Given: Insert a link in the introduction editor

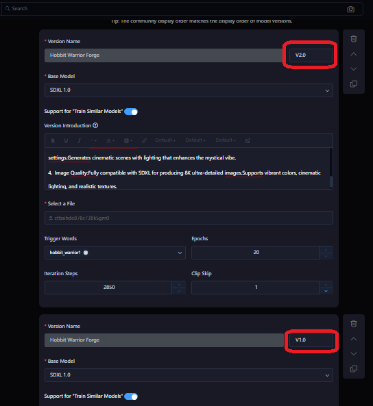Looking at the screenshot, I should (144, 140).
